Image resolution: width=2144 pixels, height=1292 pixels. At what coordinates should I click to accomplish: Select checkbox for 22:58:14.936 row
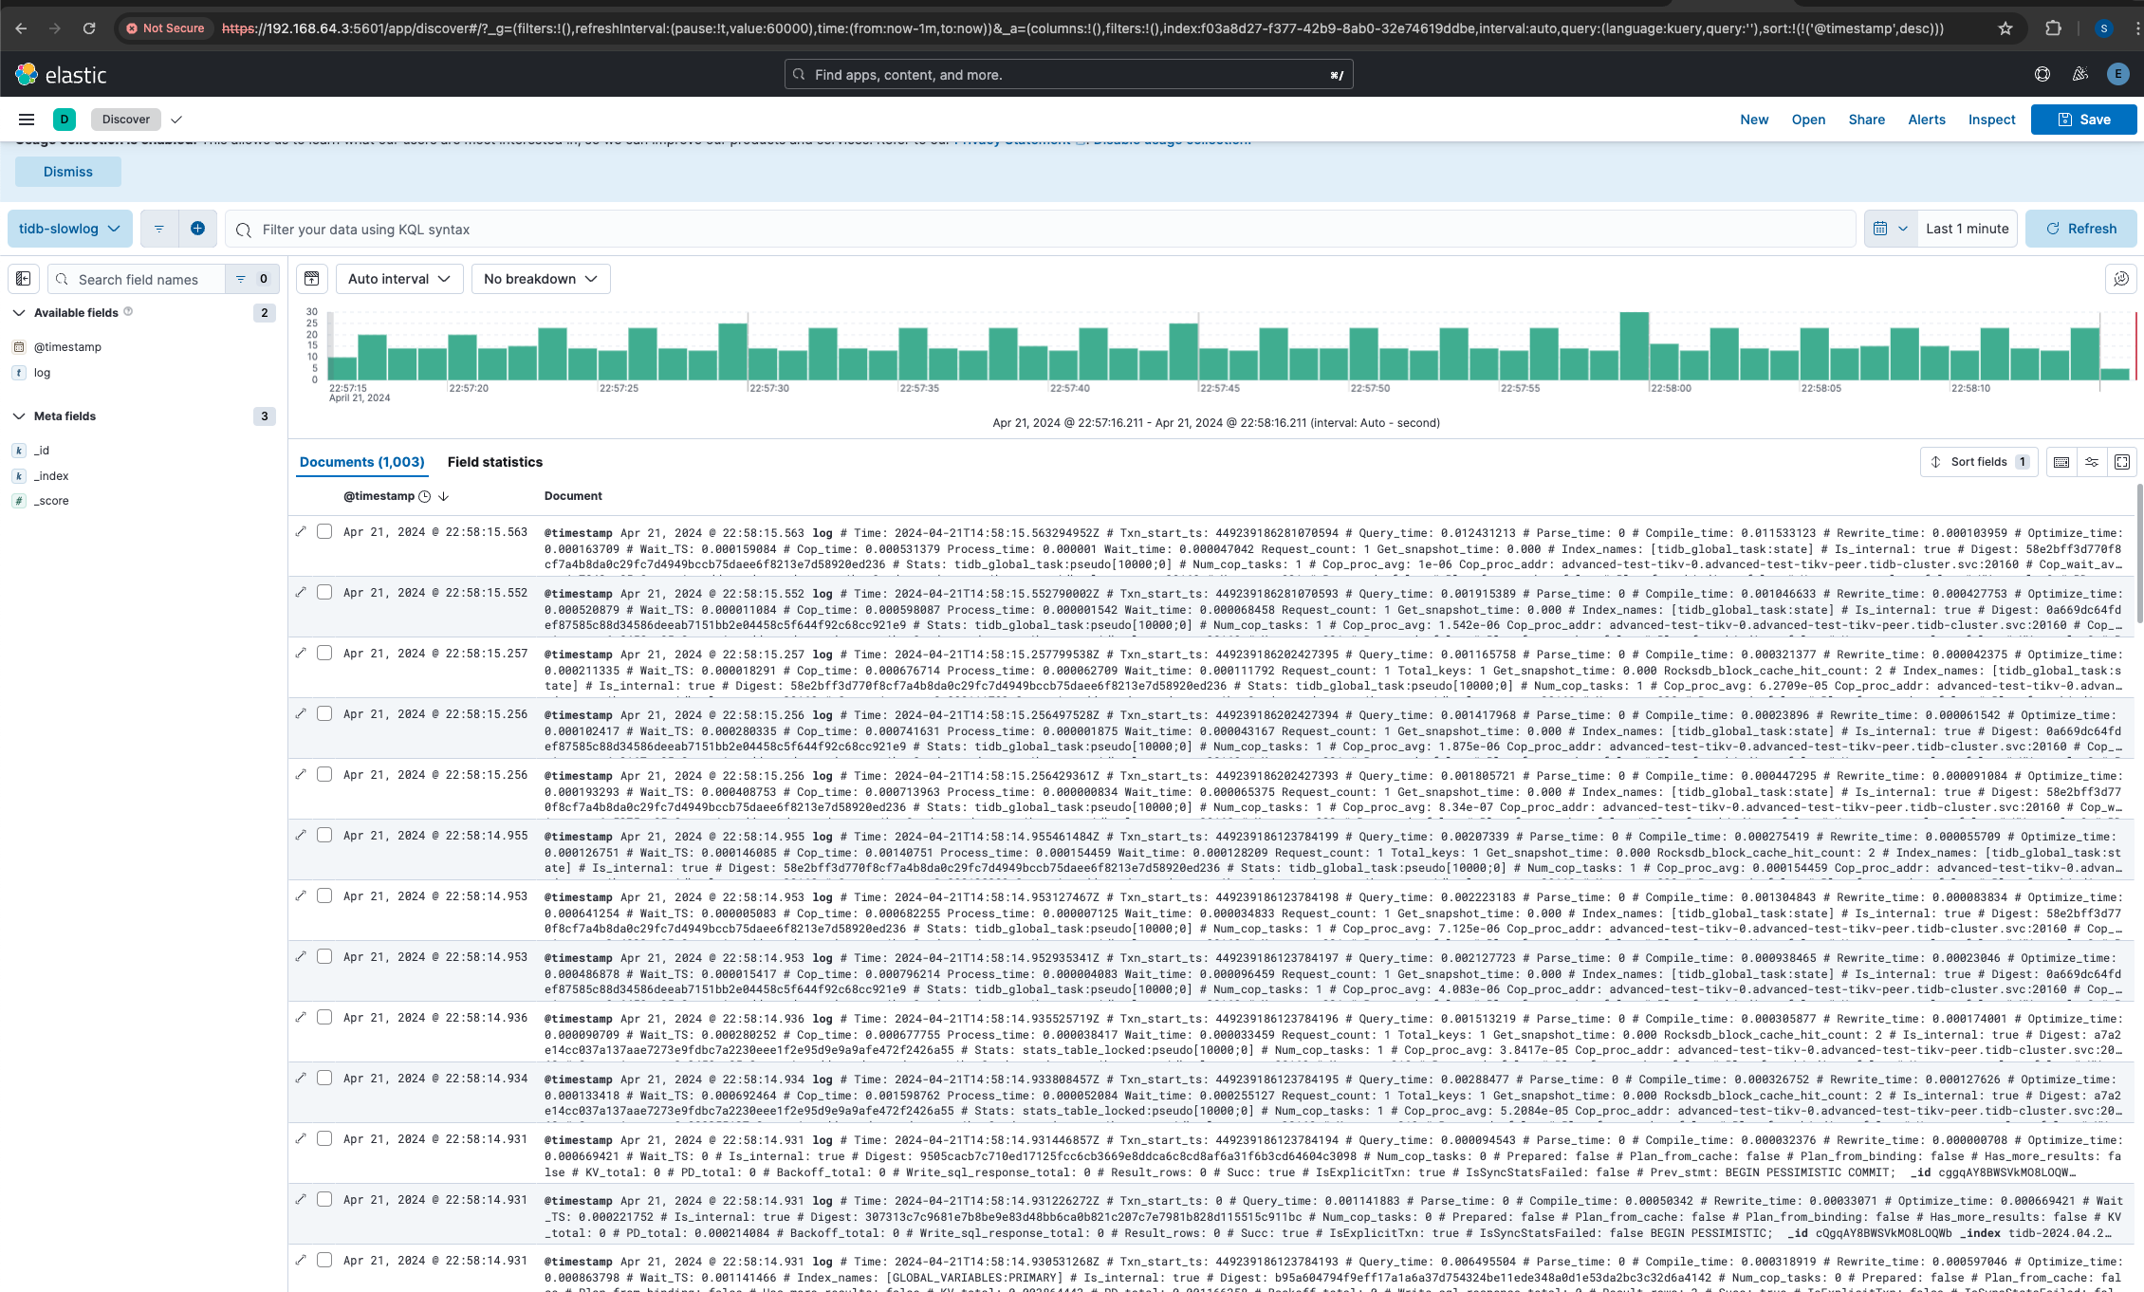[324, 1017]
